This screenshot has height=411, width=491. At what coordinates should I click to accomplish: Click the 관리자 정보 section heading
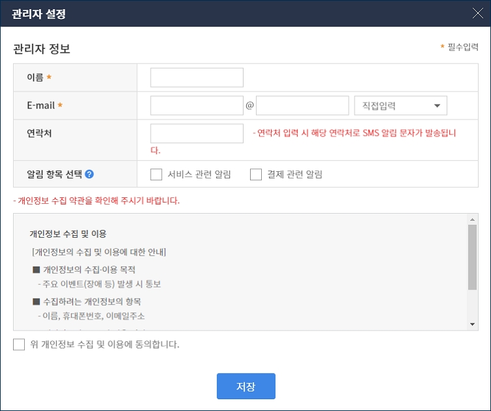coord(42,49)
